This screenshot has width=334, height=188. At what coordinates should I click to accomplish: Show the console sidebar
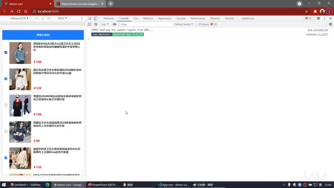coord(90,24)
